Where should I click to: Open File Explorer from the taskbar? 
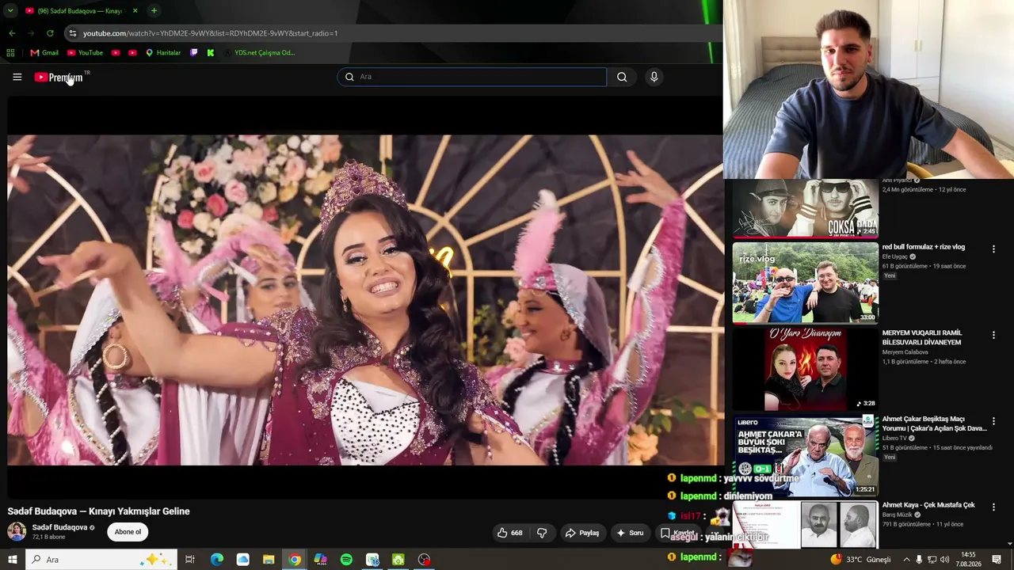(269, 560)
